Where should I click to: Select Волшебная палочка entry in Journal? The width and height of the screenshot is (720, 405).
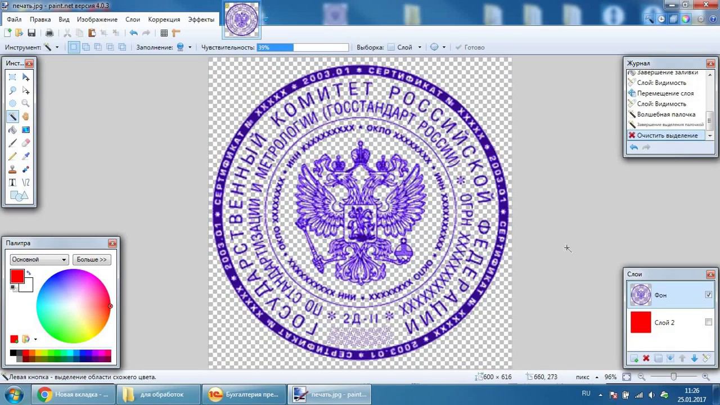coord(666,114)
